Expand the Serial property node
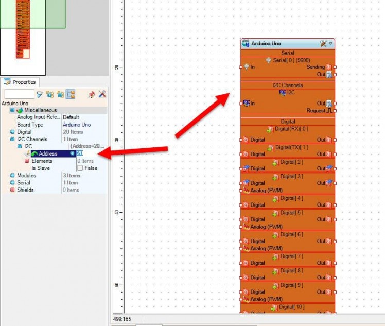The width and height of the screenshot is (385, 326). coord(12,183)
